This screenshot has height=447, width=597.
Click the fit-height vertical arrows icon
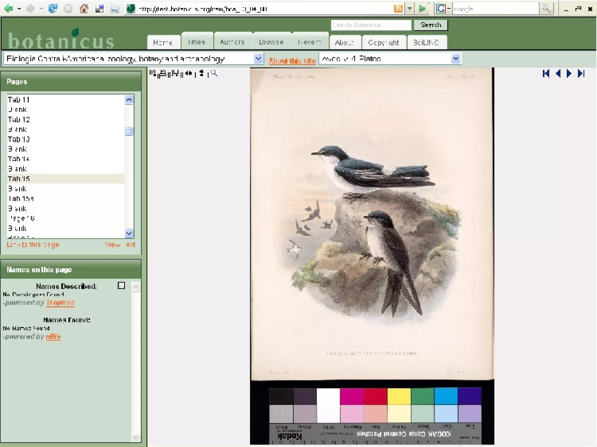click(x=201, y=73)
